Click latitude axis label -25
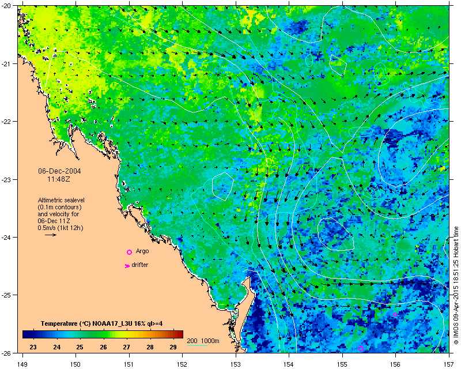 pos(6,295)
